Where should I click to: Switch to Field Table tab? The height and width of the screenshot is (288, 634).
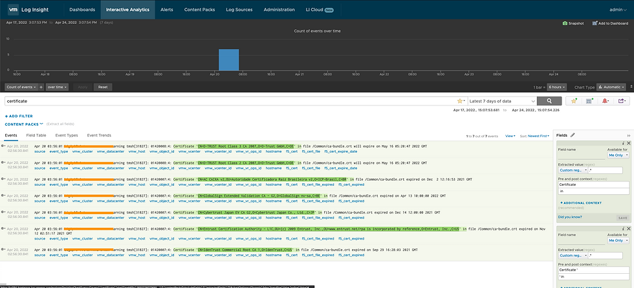pyautogui.click(x=36, y=135)
